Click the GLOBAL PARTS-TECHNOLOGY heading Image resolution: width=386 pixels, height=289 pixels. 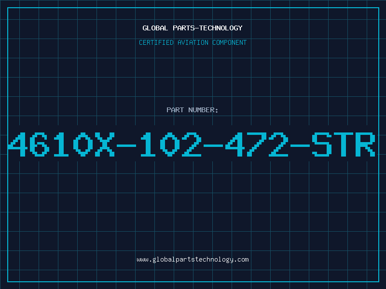click(193, 28)
